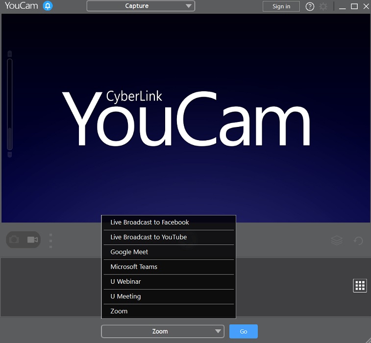Open the settings gear icon
The image size is (371, 343).
click(323, 7)
